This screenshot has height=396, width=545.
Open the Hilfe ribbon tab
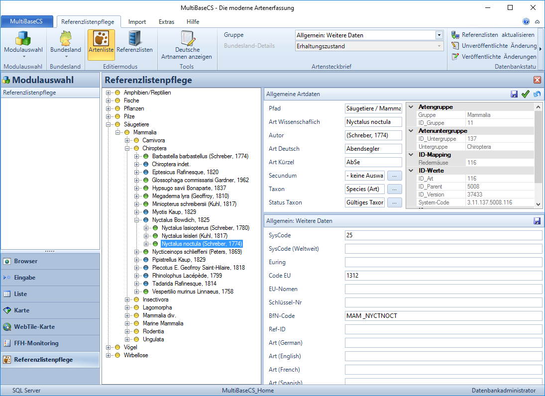click(x=193, y=22)
